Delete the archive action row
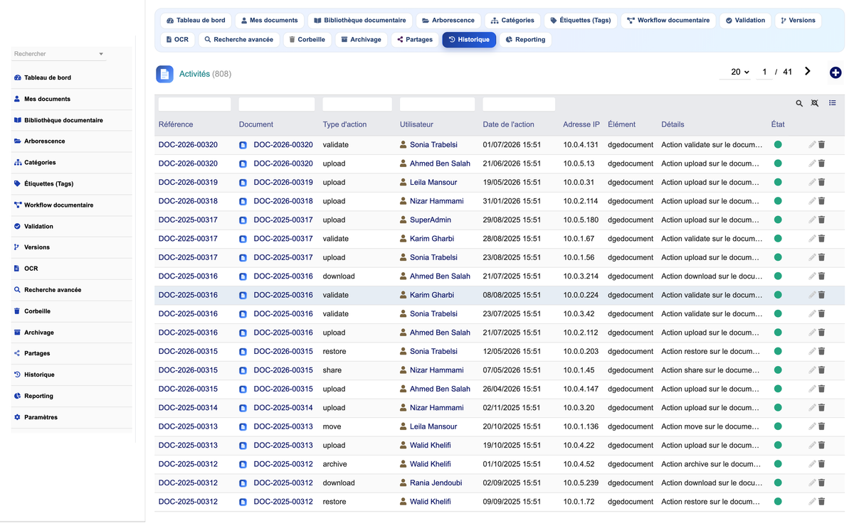Image resolution: width=854 pixels, height=528 pixels. click(821, 464)
